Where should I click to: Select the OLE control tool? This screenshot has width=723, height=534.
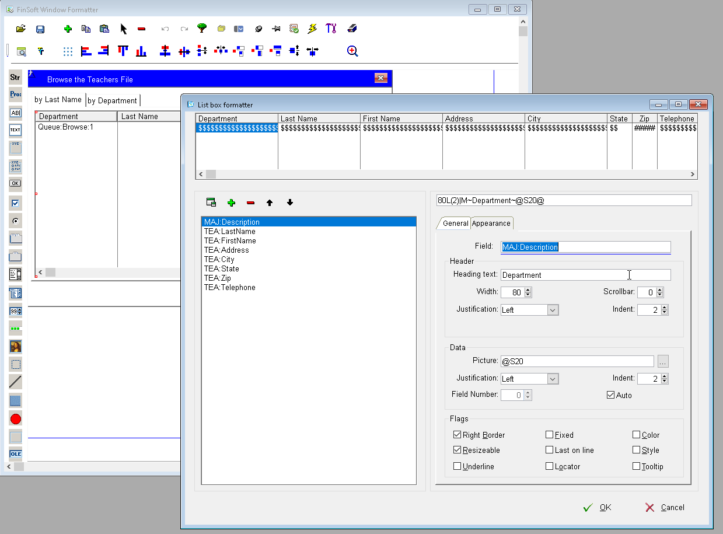click(16, 453)
